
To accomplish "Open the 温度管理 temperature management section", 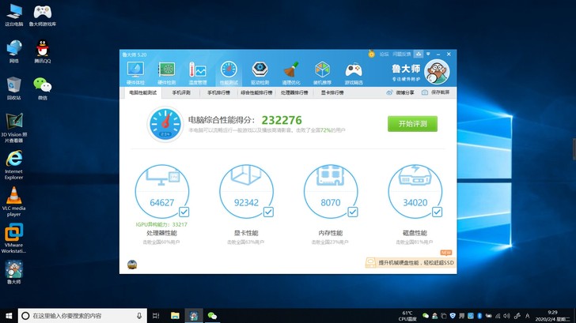I will tap(198, 73).
